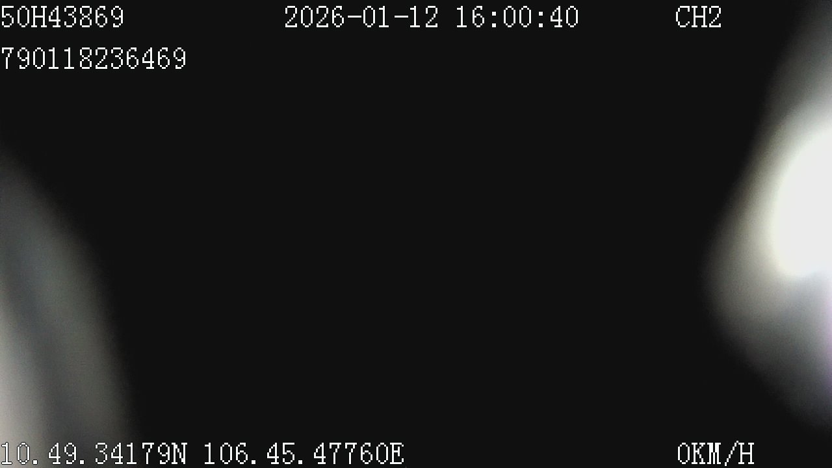Select the CH2 channel label
The height and width of the screenshot is (468, 832).
click(699, 18)
